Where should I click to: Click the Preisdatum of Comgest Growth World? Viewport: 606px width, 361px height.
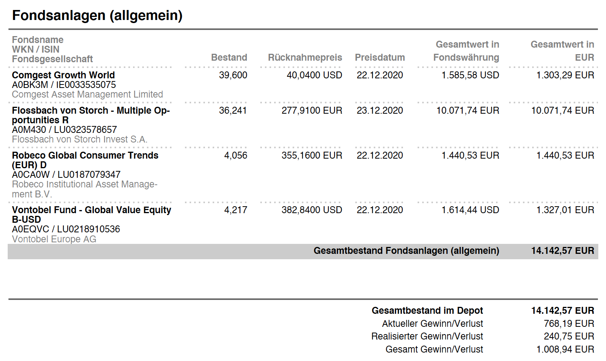[x=380, y=75]
